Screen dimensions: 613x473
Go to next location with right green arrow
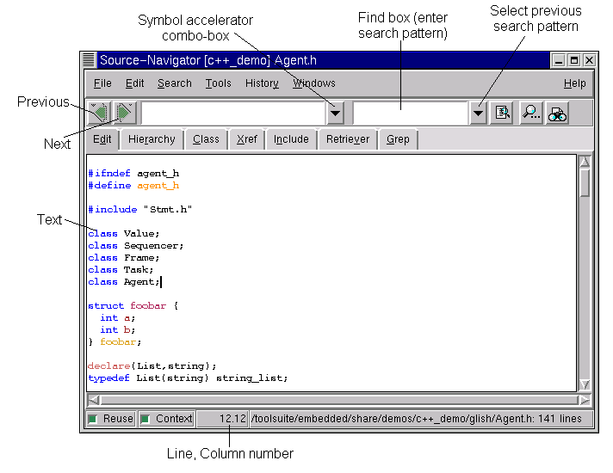click(125, 113)
